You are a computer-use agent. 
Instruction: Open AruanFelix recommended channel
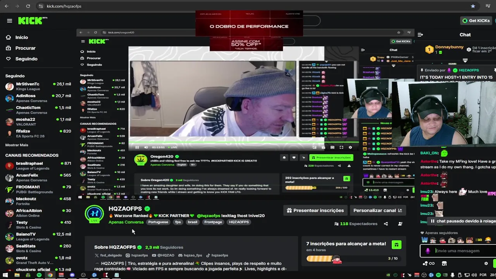38,177
